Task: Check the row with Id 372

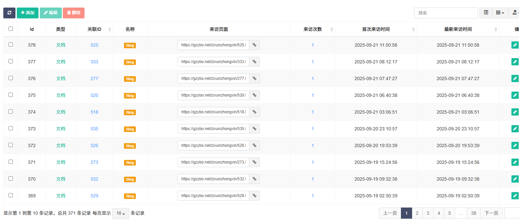Action: (x=11, y=145)
